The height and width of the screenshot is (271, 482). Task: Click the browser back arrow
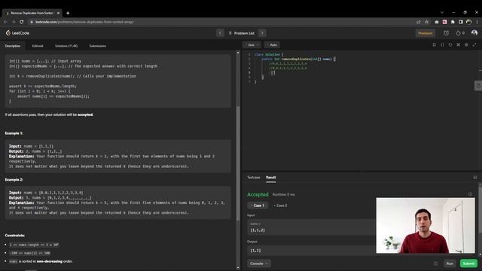[x=5, y=22]
